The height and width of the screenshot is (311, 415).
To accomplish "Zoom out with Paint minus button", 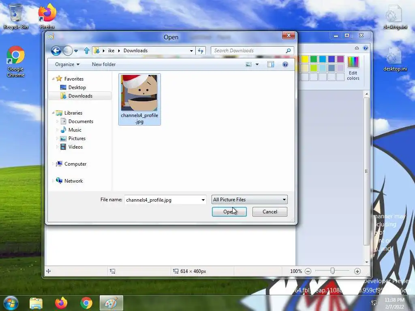I will click(308, 271).
